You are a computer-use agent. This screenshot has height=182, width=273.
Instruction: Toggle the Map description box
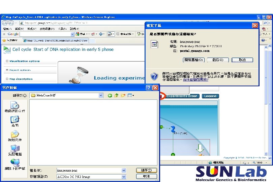tap(7, 79)
